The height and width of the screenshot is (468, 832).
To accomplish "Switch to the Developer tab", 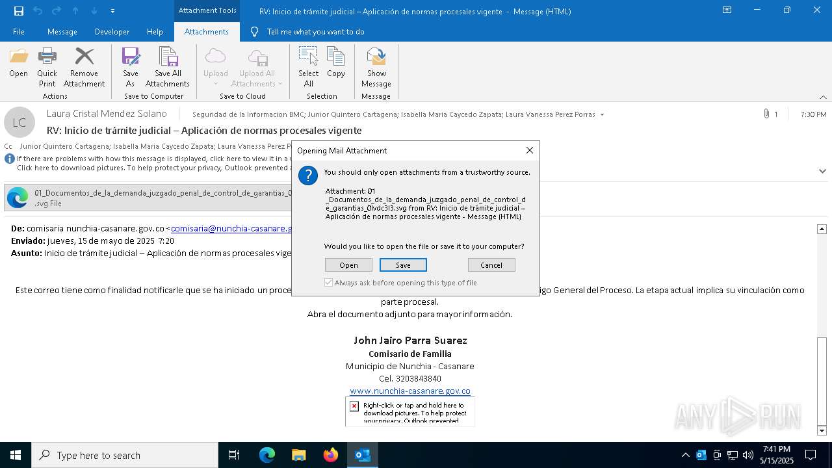I will click(x=112, y=32).
